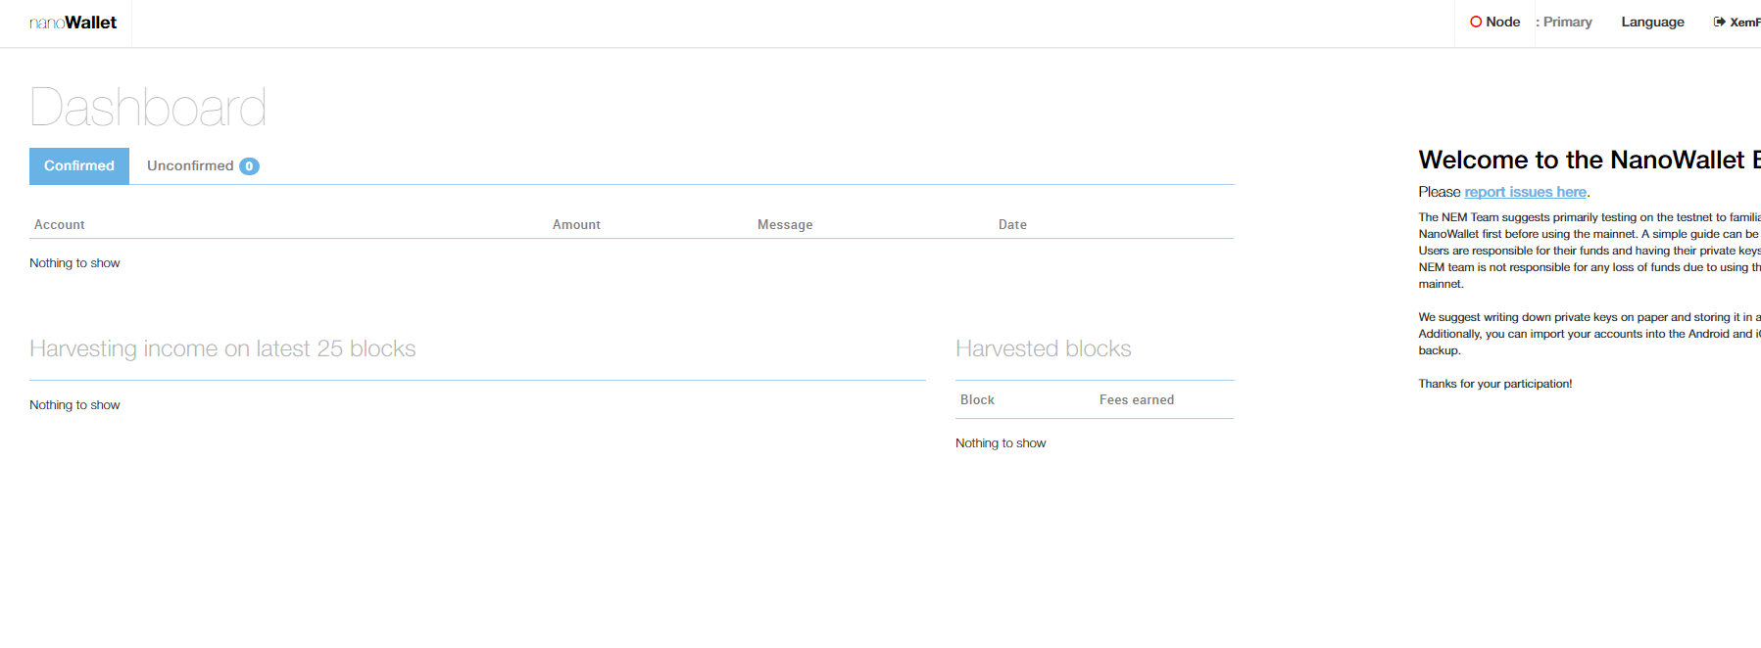Click the Welcome to the NanoWallet heading
Image resolution: width=1761 pixels, height=648 pixels.
pos(1589,160)
